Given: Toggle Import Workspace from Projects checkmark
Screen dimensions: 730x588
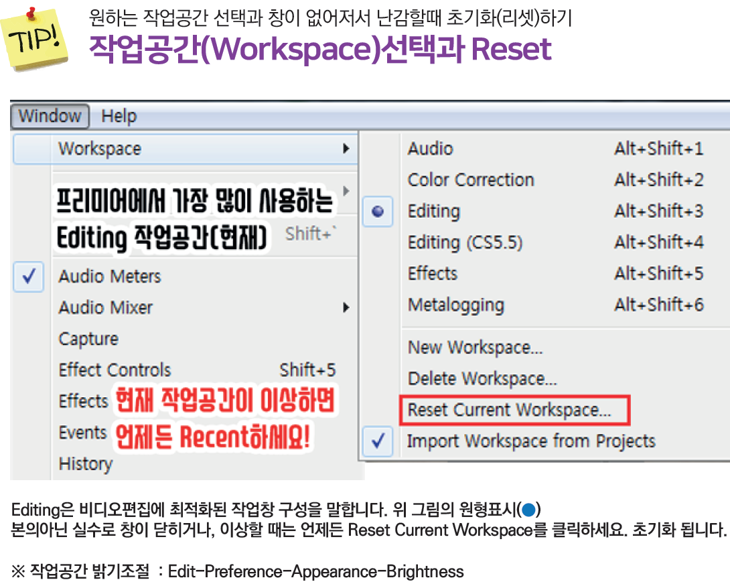Looking at the screenshot, I should coord(378,441).
